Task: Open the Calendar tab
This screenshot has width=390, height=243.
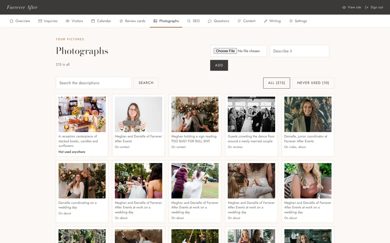Action: pyautogui.click(x=101, y=21)
